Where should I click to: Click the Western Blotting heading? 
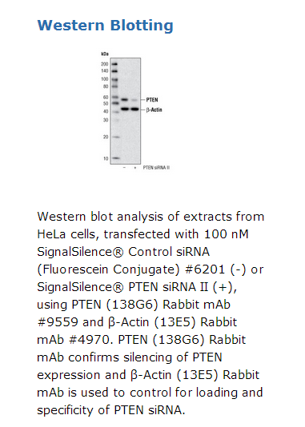pyautogui.click(x=105, y=26)
